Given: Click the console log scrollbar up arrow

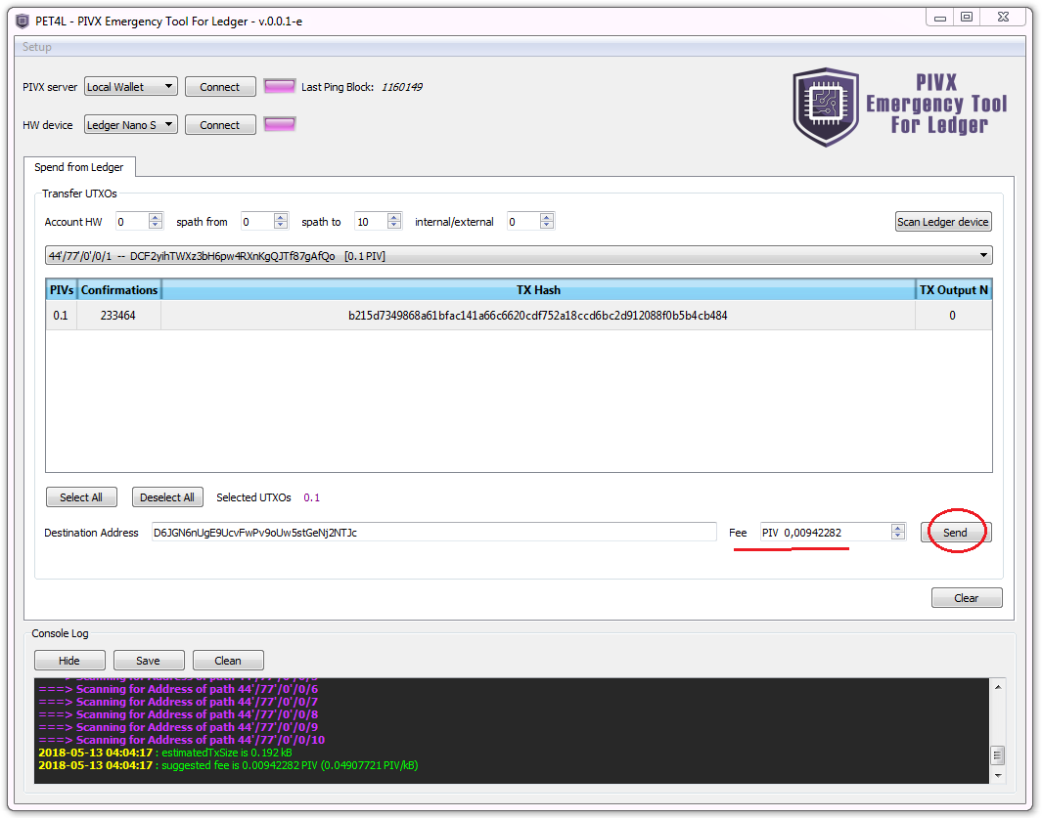Looking at the screenshot, I should (997, 686).
